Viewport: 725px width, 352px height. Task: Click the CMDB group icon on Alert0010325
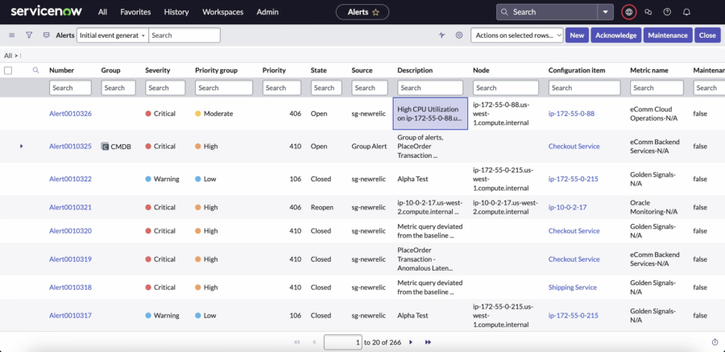coord(105,146)
